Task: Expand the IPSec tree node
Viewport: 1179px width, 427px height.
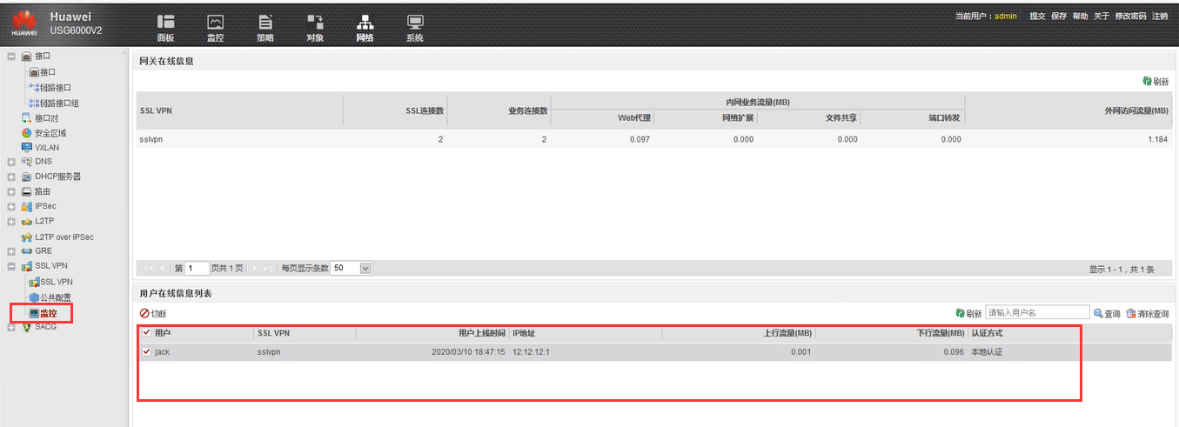Action: 11,206
